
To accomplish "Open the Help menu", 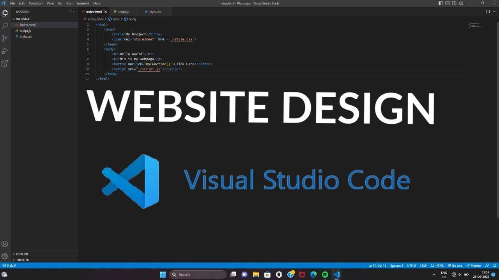I will click(97, 3).
